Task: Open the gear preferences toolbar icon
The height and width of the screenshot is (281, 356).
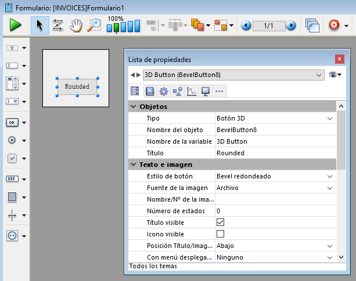Action: coord(334,25)
